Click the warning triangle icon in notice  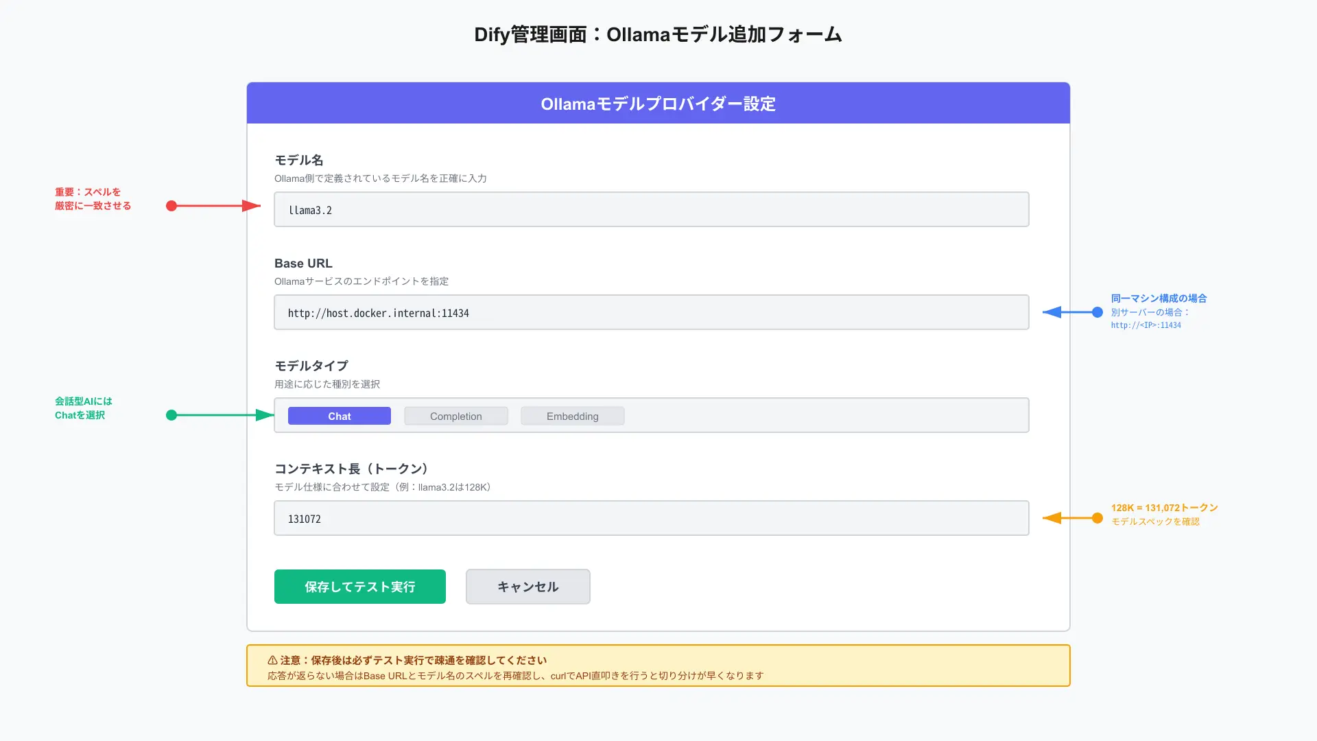272,660
